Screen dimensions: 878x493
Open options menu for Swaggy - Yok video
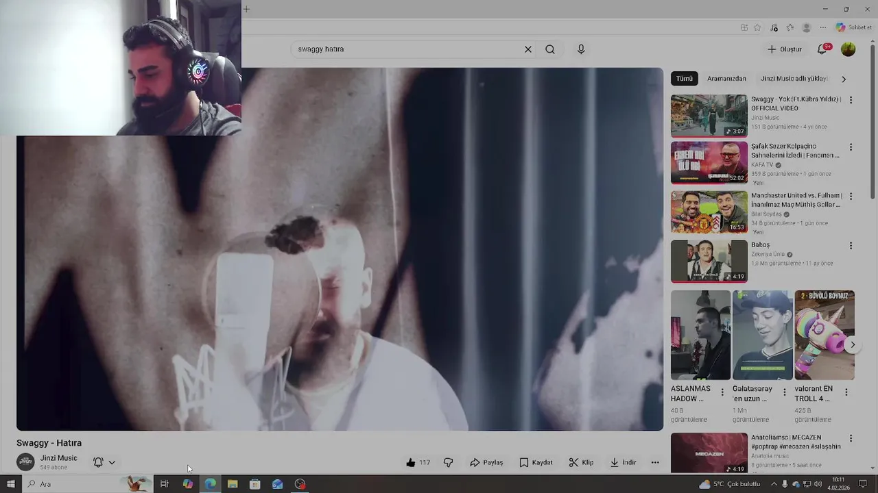(x=851, y=100)
